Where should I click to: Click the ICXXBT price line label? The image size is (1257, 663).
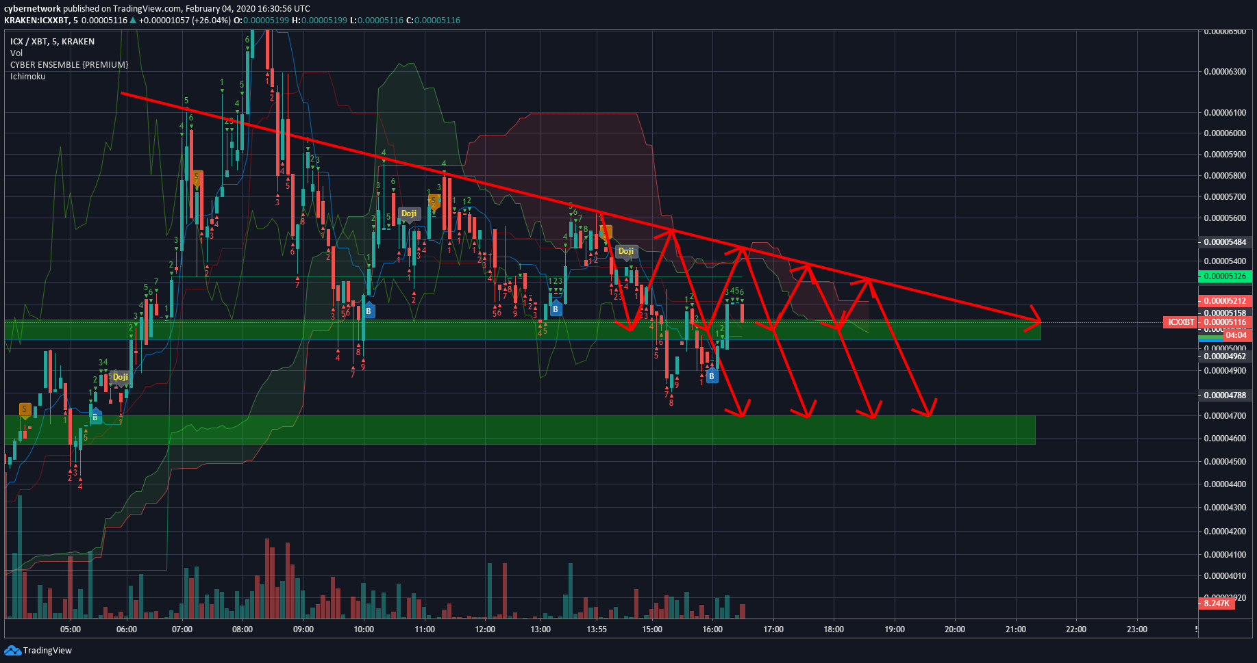point(1181,322)
